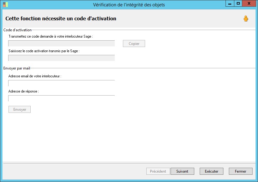The width and height of the screenshot is (258, 182).
Task: Click the 'Code d'activation' group label
Action: pos(17,30)
